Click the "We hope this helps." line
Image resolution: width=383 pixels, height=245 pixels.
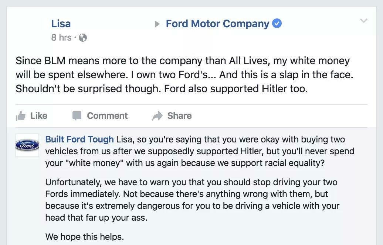(x=85, y=237)
